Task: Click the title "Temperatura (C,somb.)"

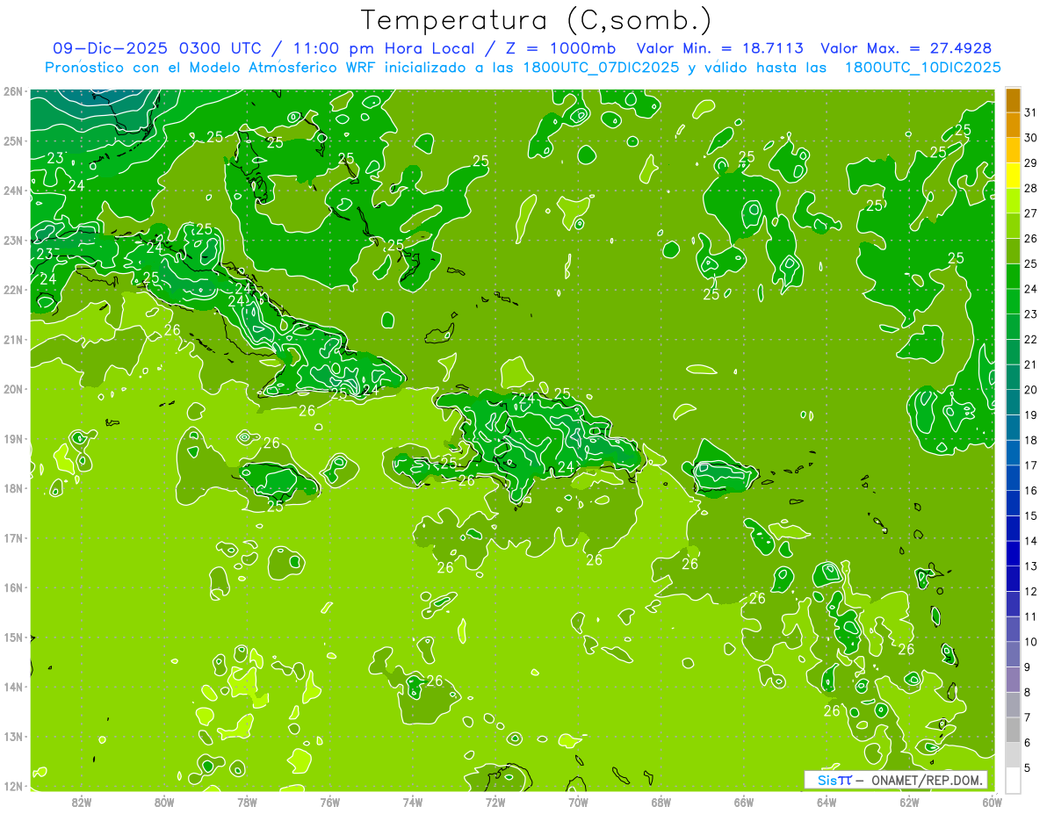Action: tap(536, 20)
